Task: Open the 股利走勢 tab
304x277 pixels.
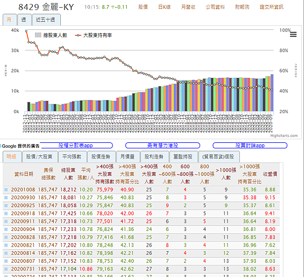Action: [155, 156]
